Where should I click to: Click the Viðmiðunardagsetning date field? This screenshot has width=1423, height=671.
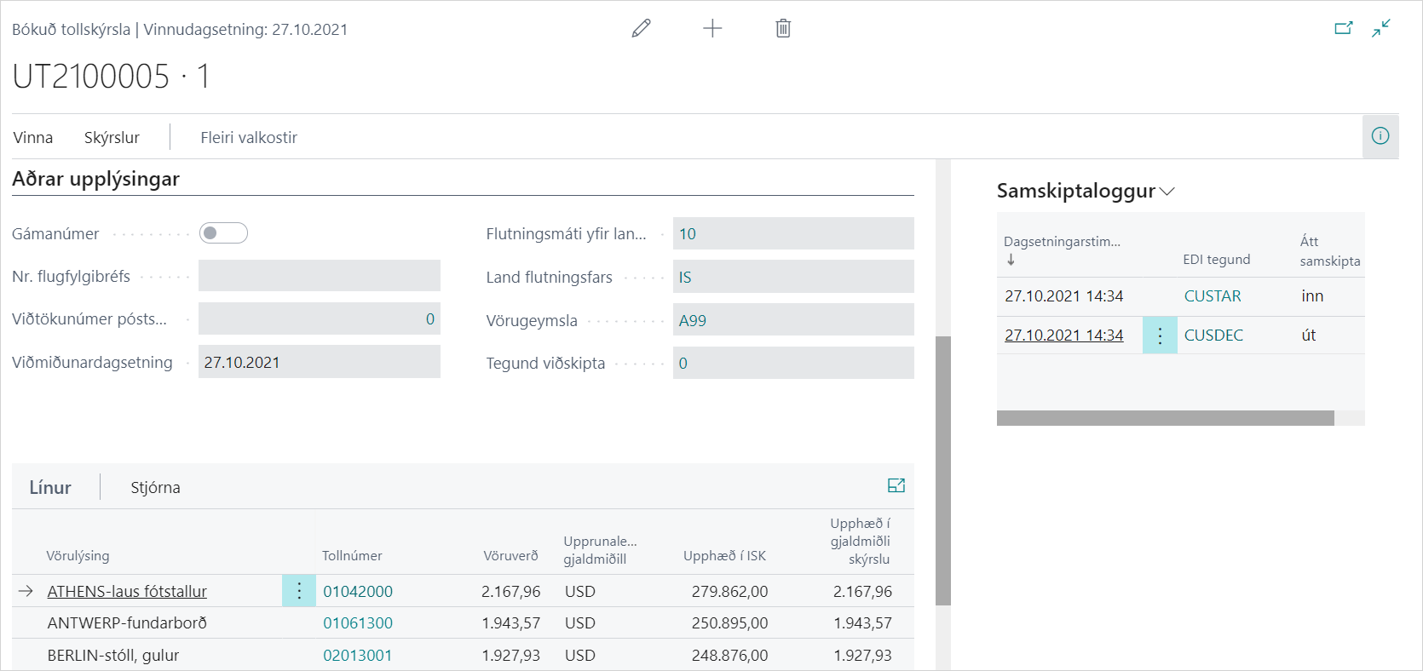tap(319, 363)
